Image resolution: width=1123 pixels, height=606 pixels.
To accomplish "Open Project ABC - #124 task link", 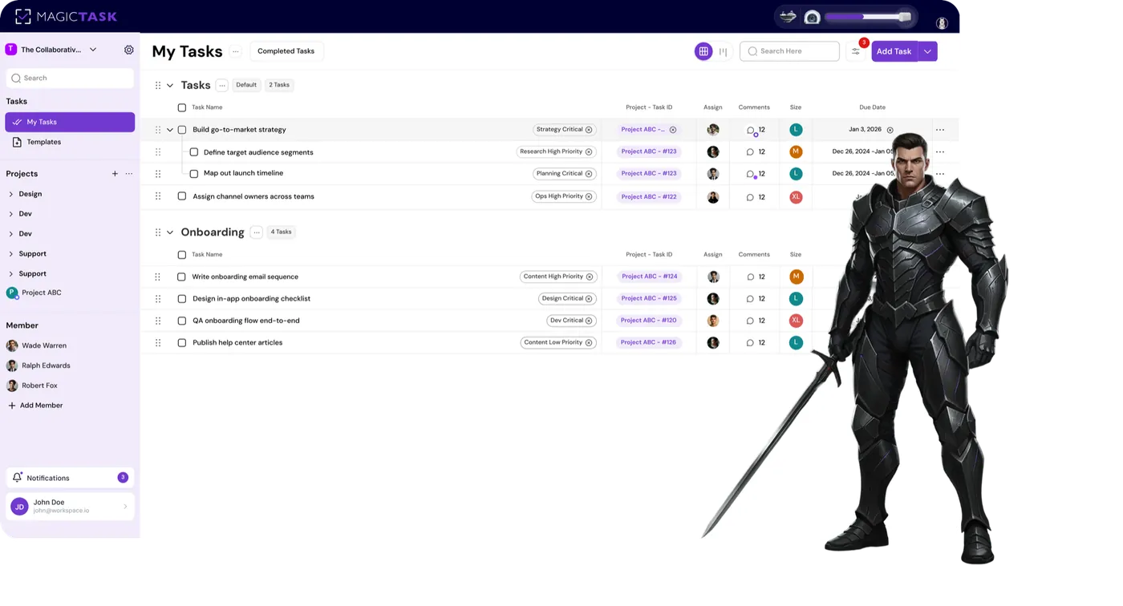I will [x=650, y=277].
